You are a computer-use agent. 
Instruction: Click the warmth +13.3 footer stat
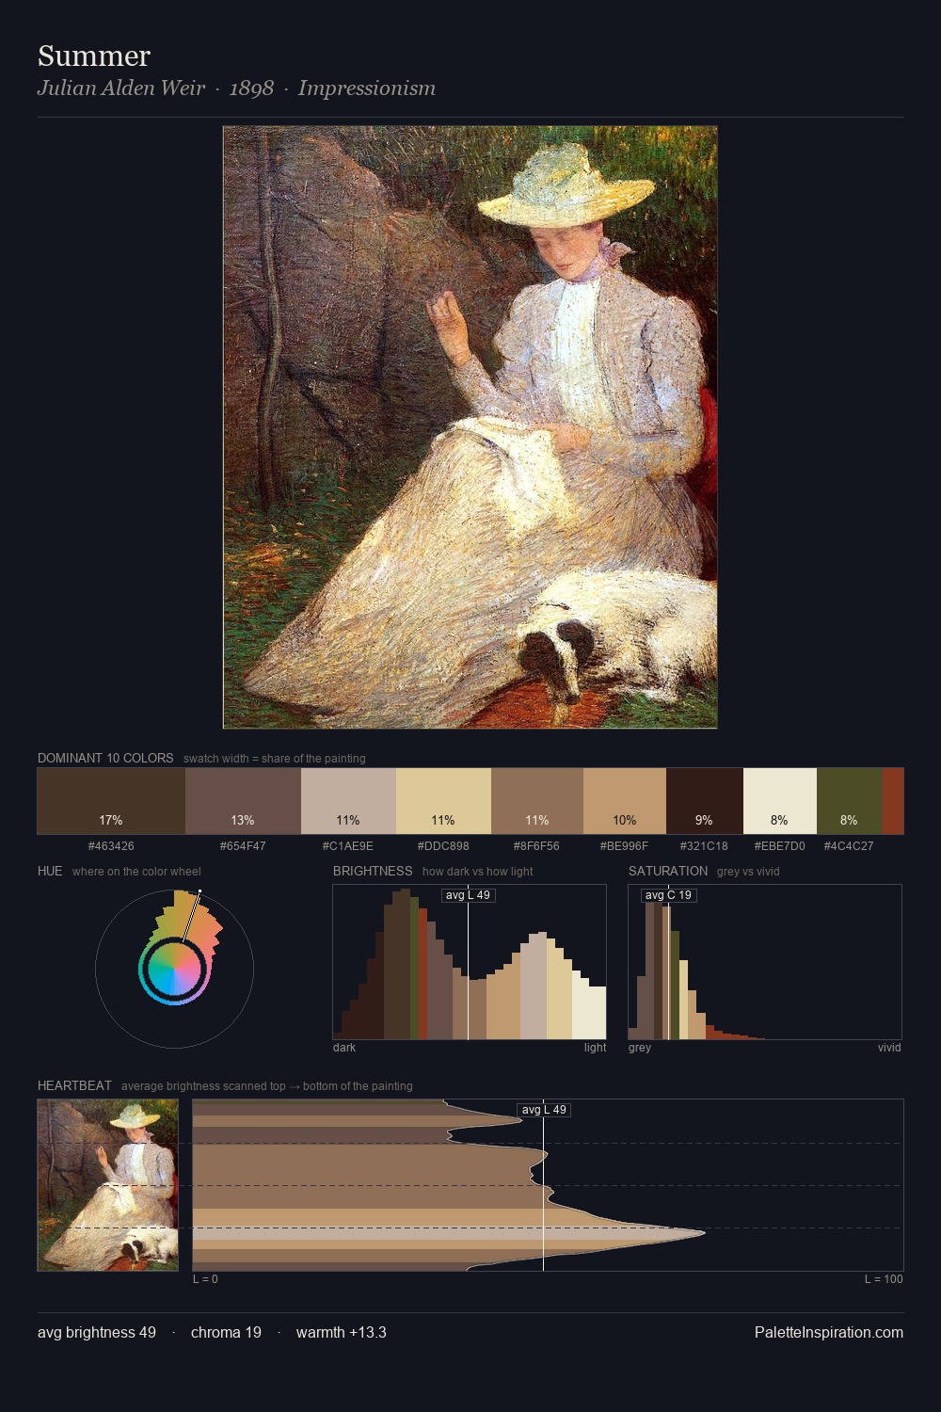pos(342,1332)
